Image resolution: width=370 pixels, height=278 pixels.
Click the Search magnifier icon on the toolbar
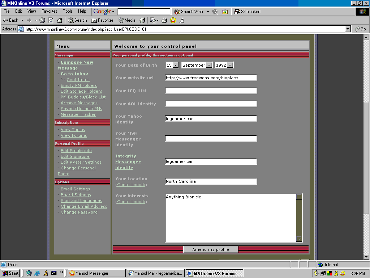[x=71, y=20]
